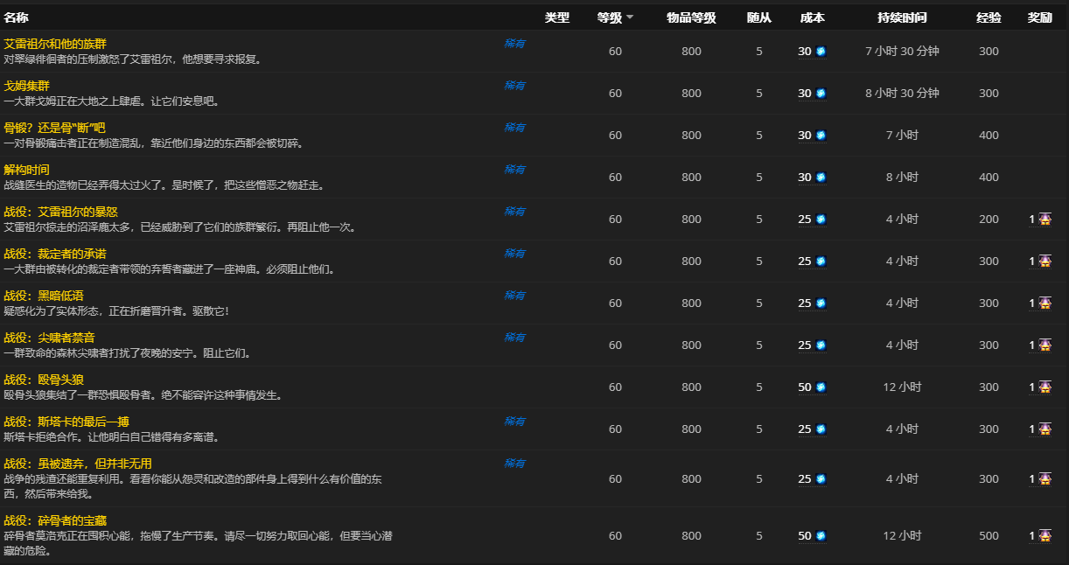
Task: Click the 500 experience value in 战役:碎骨者的宝藏 row
Action: pyautogui.click(x=989, y=536)
